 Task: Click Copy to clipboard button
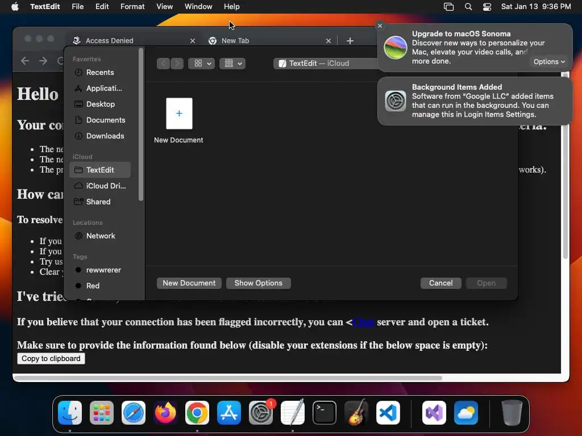51,359
